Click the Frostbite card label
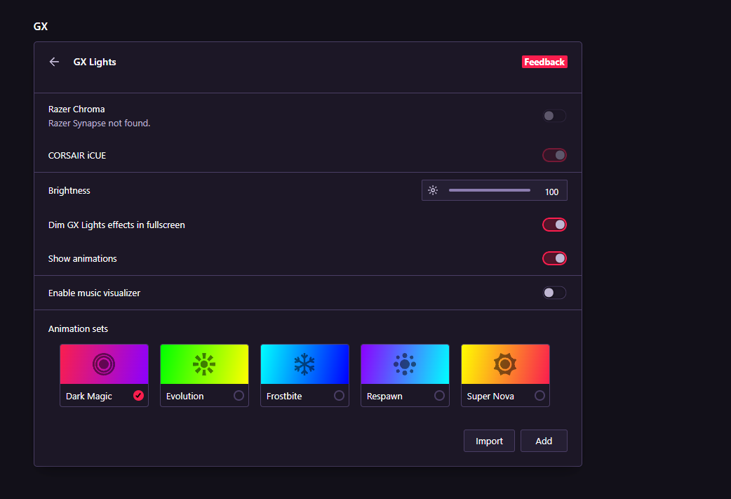The image size is (731, 499). tap(284, 397)
